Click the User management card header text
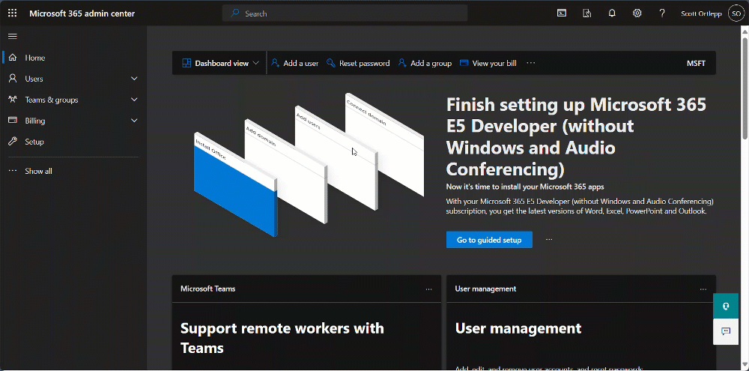The width and height of the screenshot is (749, 371). (485, 289)
